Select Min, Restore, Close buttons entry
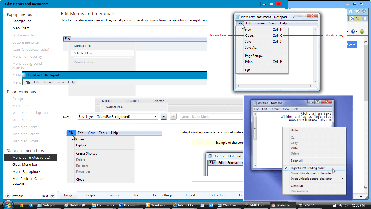The height and width of the screenshot is (209, 371). tap(28, 181)
